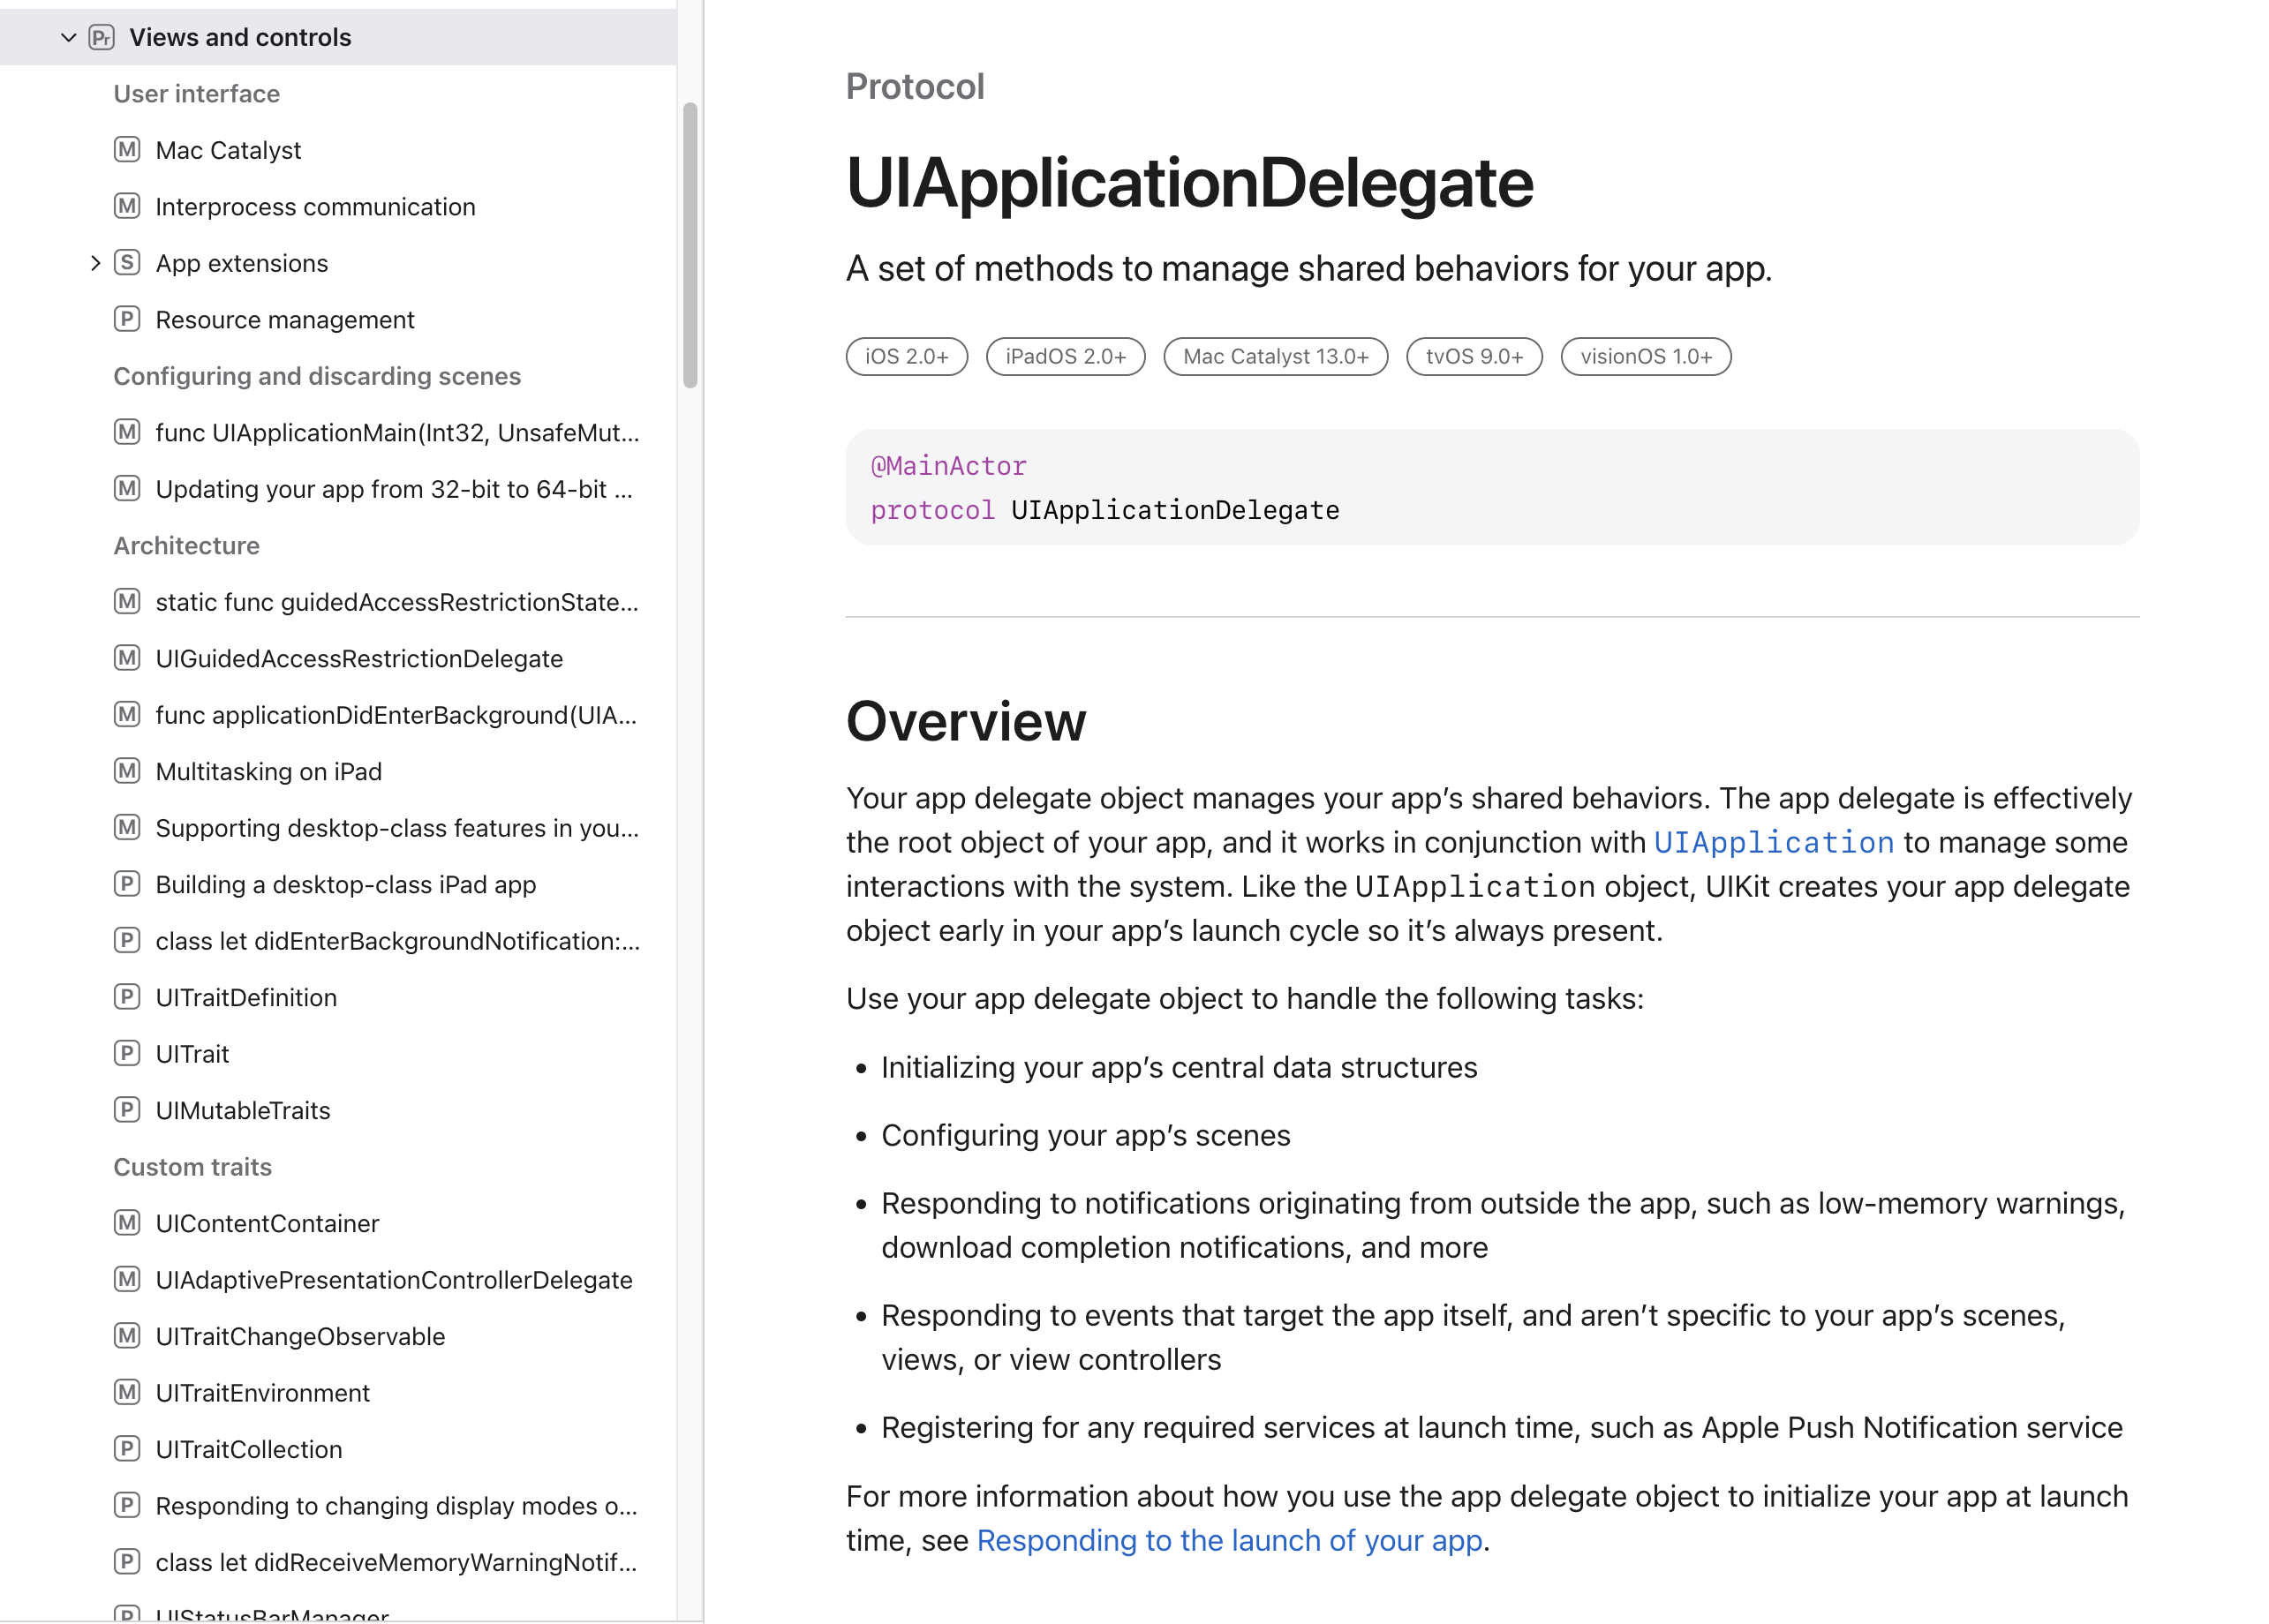Collapse the Views and controls section
This screenshot has width=2269, height=1624.
click(68, 38)
